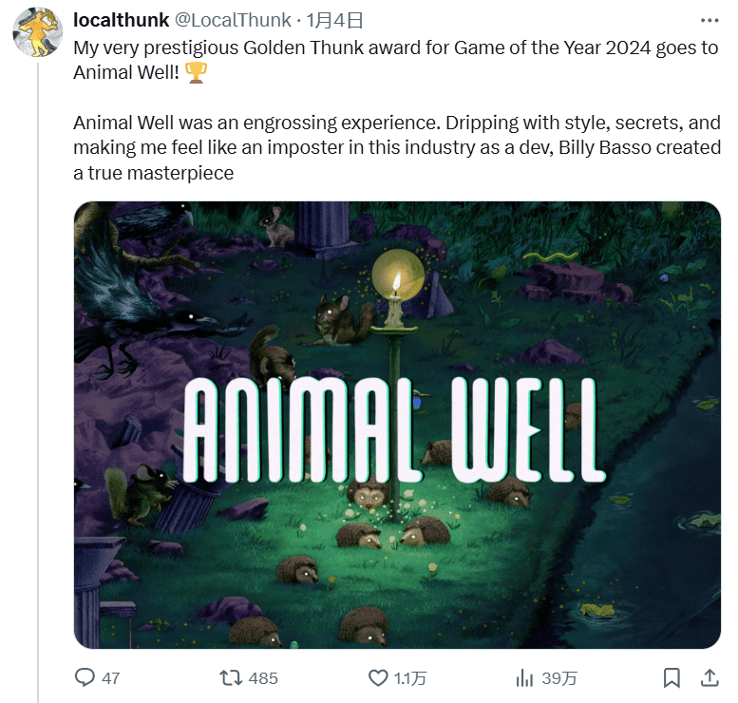The height and width of the screenshot is (703, 738).
Task: Open localthunk's profile avatar
Action: click(x=37, y=32)
